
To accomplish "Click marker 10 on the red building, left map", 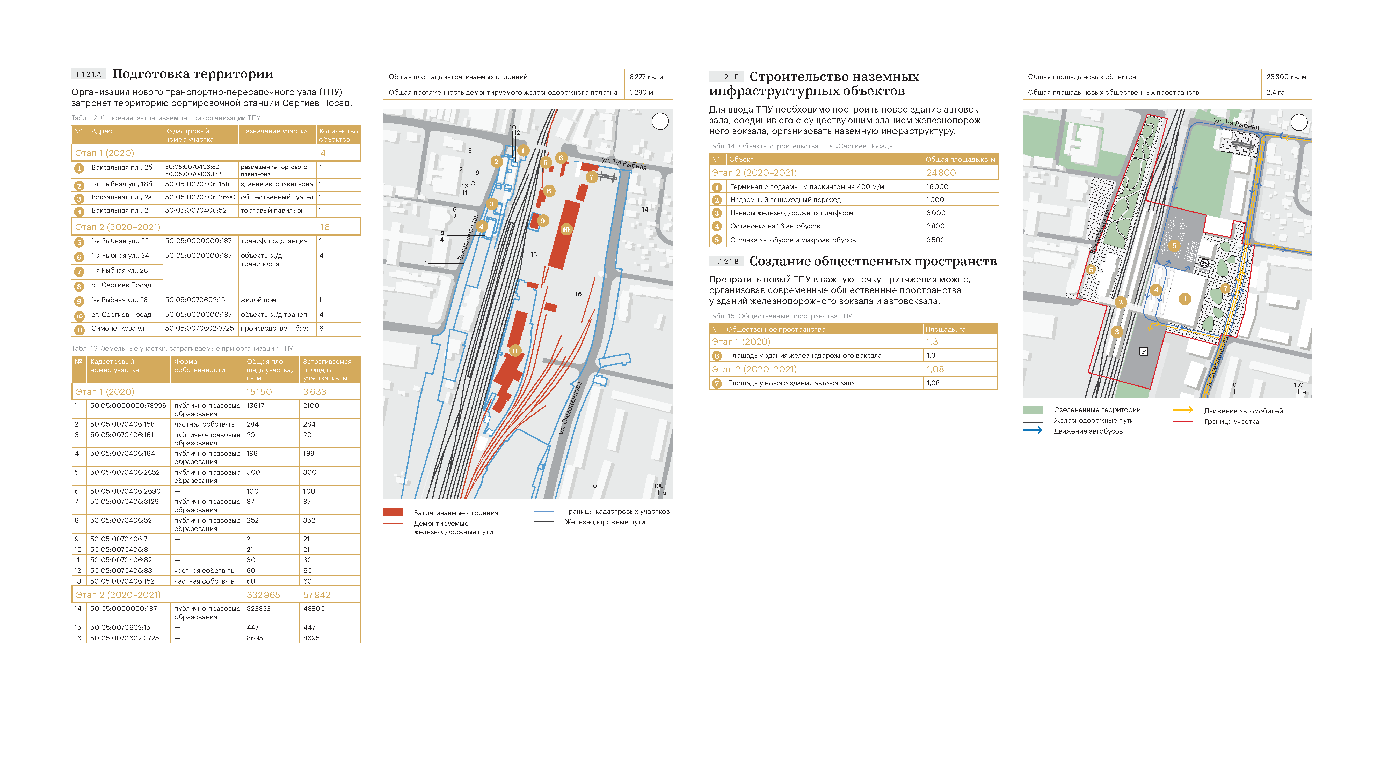I will 566,230.
